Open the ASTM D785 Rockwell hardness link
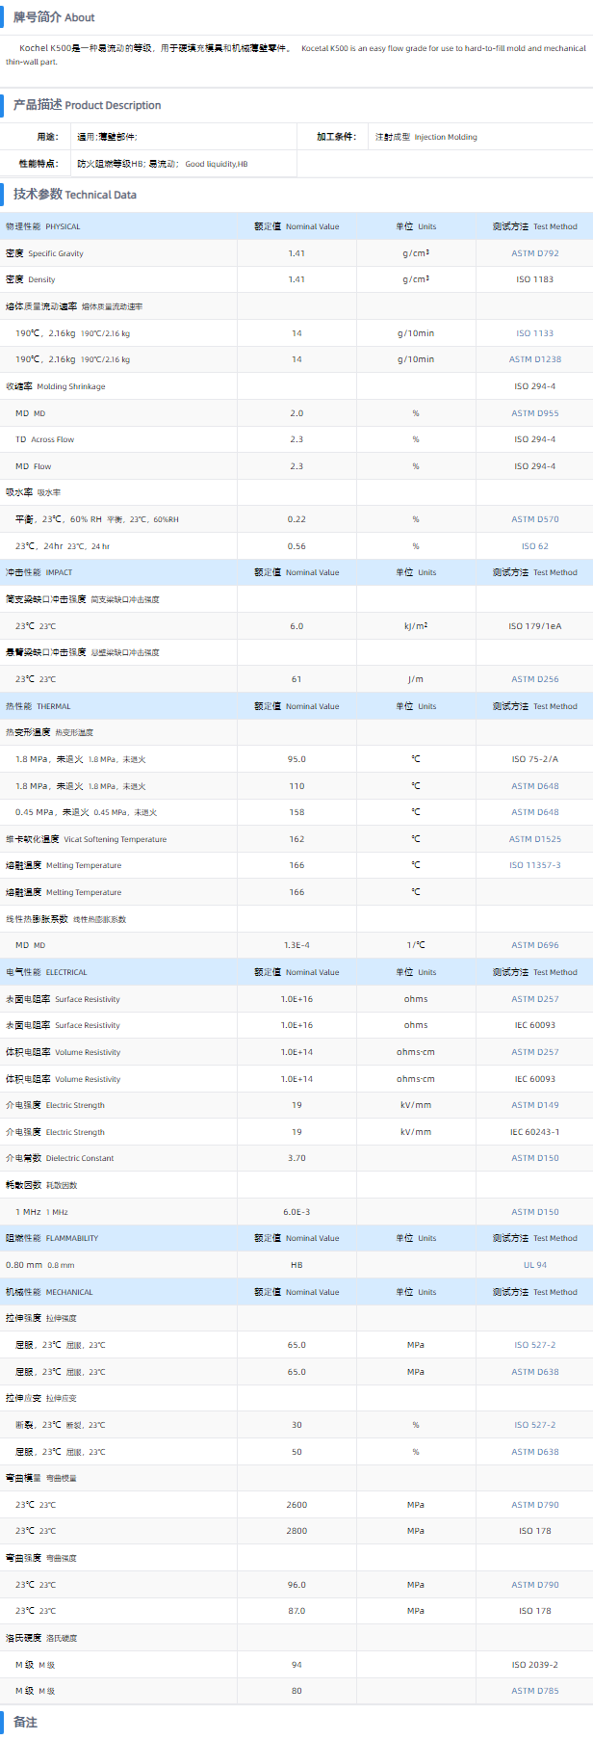 [x=534, y=1691]
